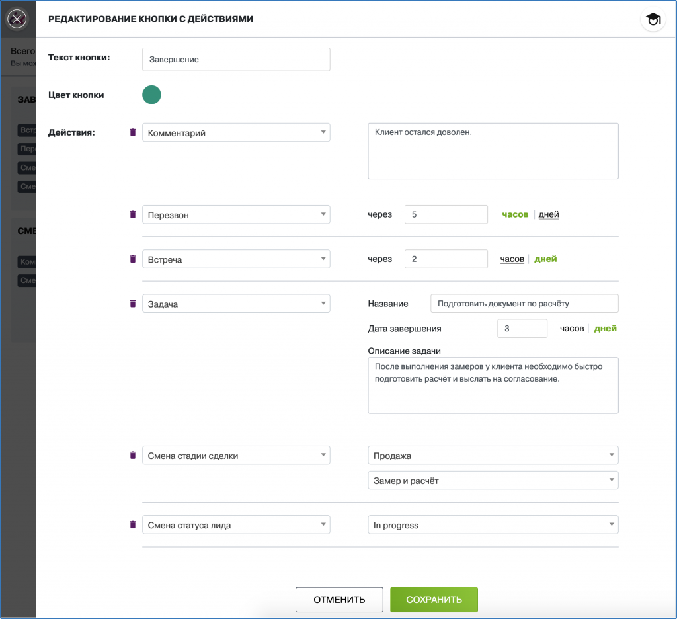
Task: Expand the Замер и расчёт stage dropdown
Action: (493, 481)
